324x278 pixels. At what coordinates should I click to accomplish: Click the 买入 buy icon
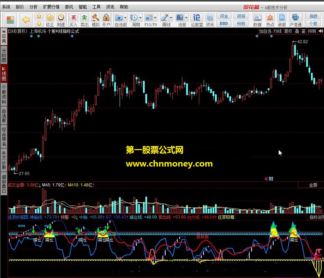pos(73,20)
